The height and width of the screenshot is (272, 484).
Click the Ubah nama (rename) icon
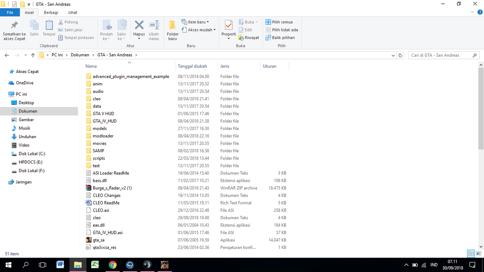[x=154, y=26]
